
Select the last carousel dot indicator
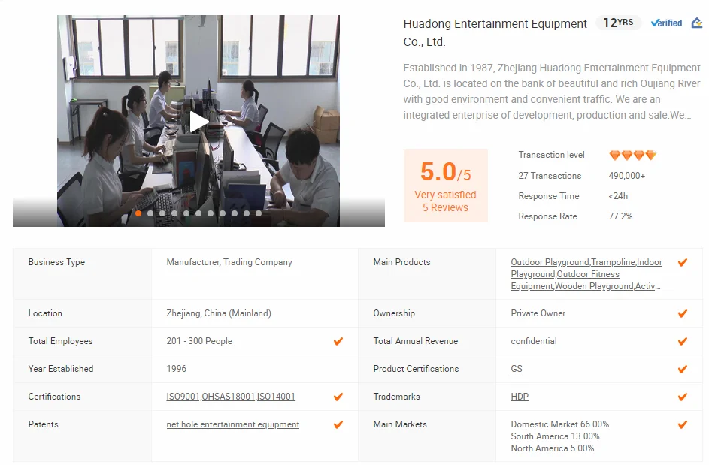[x=259, y=213]
